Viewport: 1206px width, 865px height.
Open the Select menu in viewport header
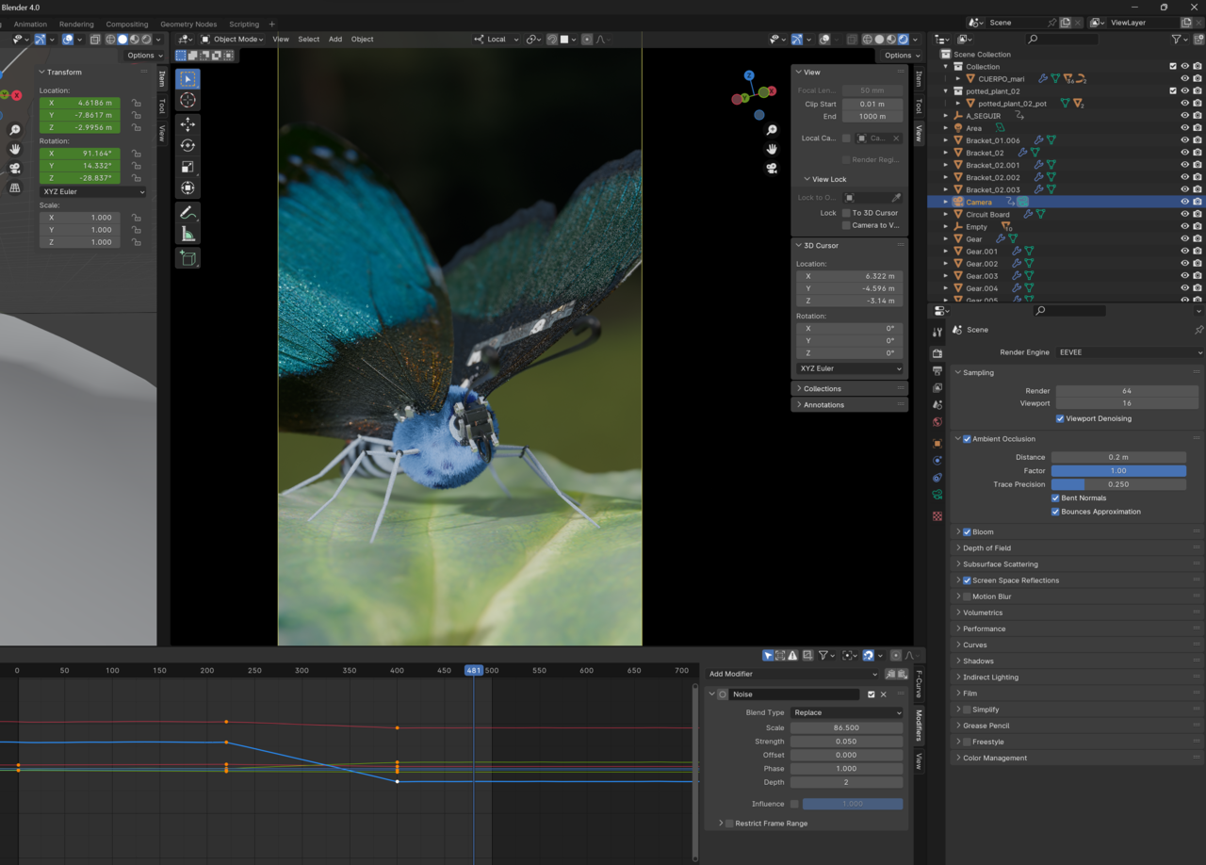(x=308, y=40)
